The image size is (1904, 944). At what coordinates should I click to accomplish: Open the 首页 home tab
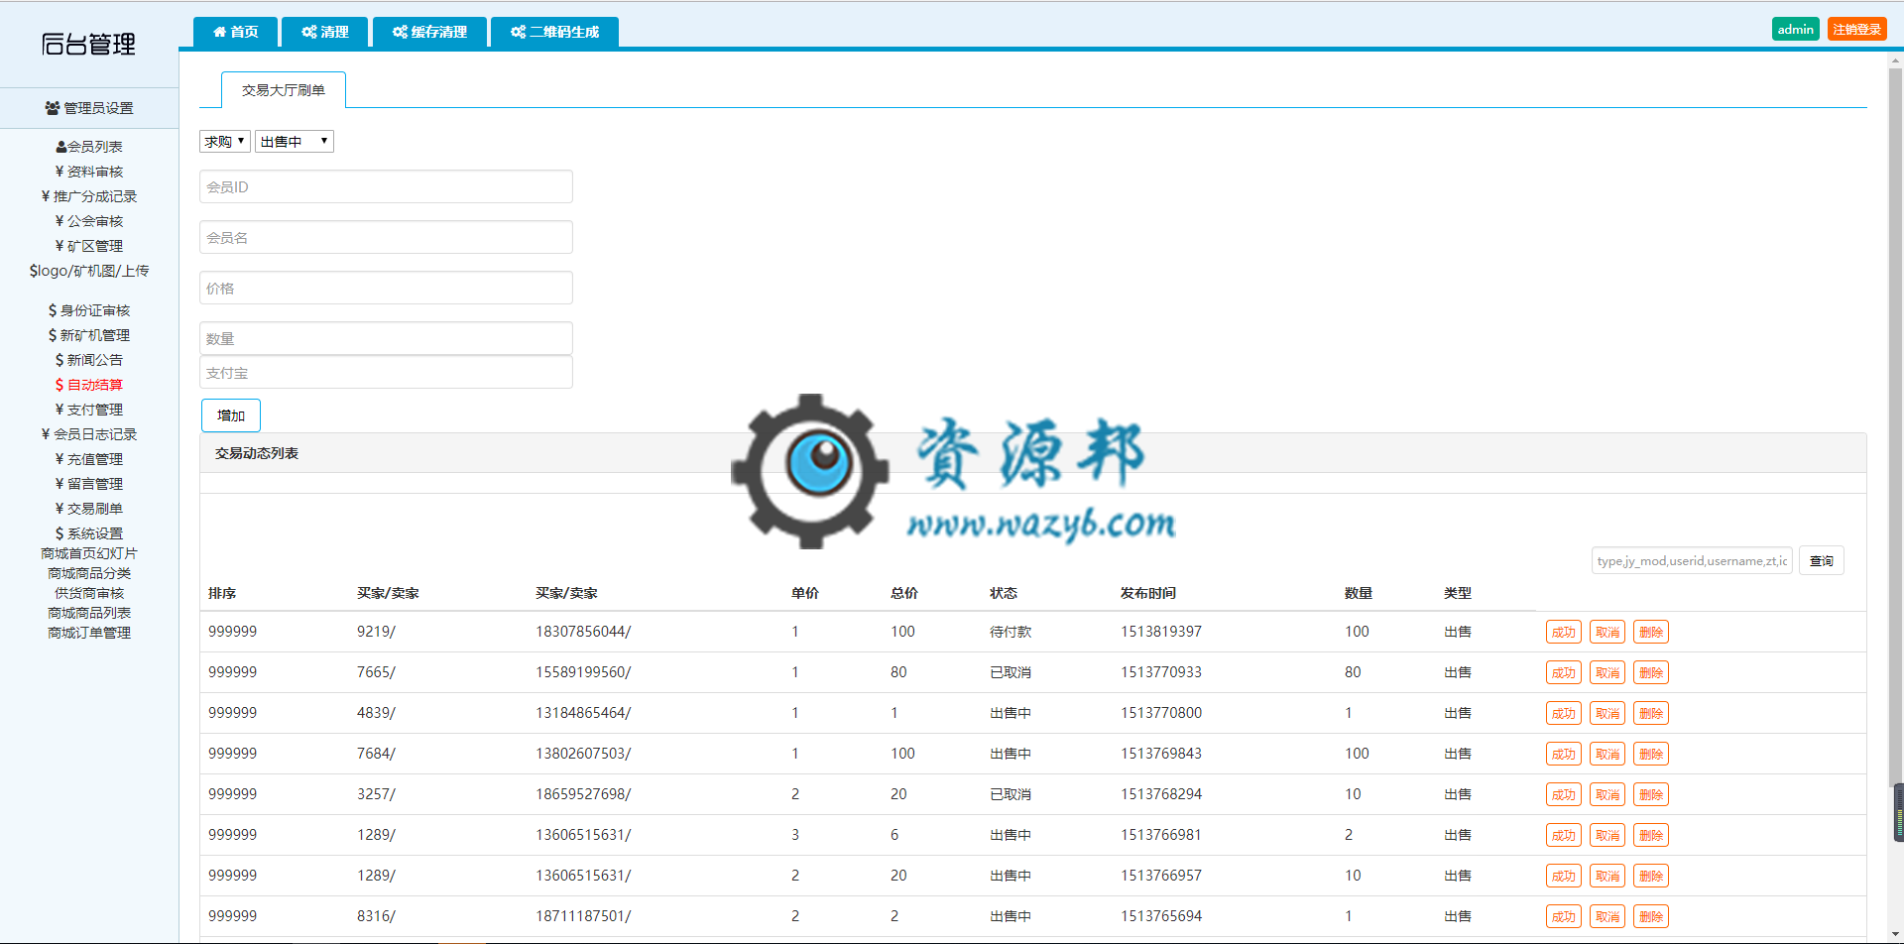(x=236, y=32)
